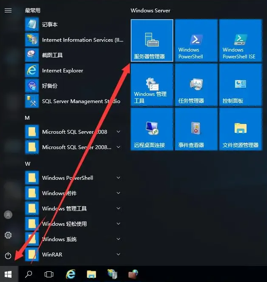Open the File Explorer tile (文件资源管理器)

click(x=241, y=129)
